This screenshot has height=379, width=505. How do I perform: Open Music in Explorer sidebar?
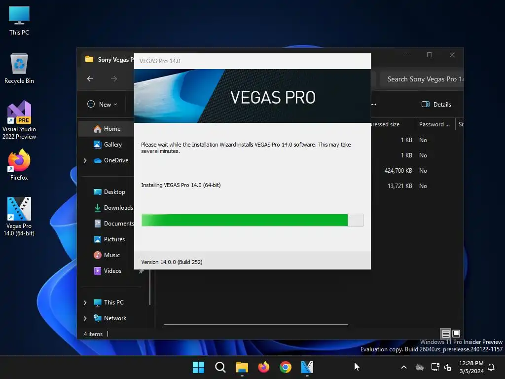pos(107,255)
